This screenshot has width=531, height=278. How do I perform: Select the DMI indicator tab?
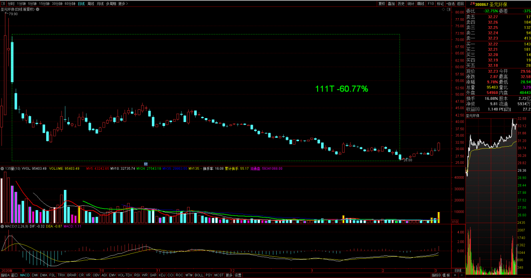pyautogui.click(x=35, y=275)
